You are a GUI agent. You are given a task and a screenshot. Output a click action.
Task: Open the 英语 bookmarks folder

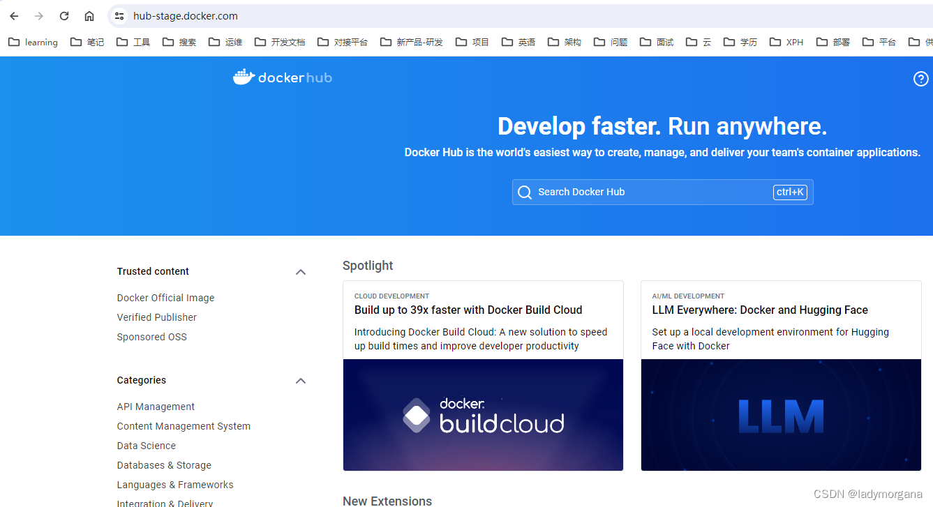point(518,42)
